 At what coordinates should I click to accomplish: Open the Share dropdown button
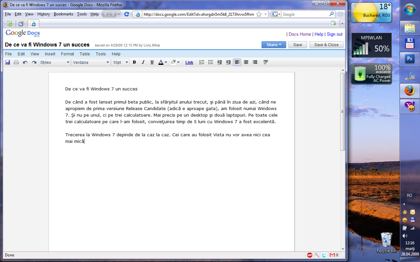tap(274, 45)
